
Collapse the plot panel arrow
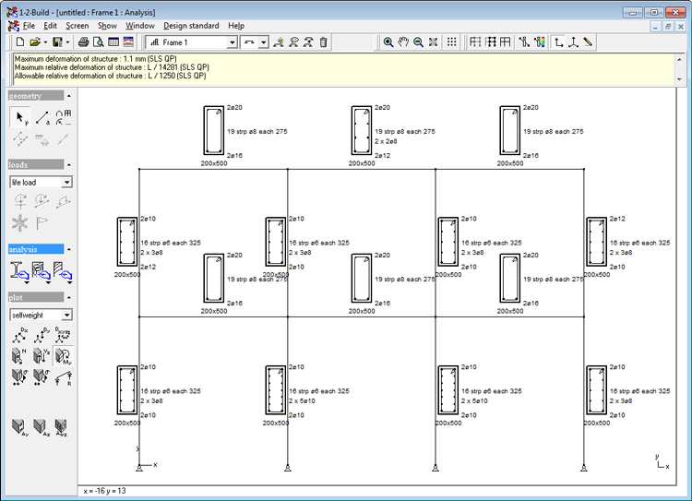pyautogui.click(x=69, y=297)
